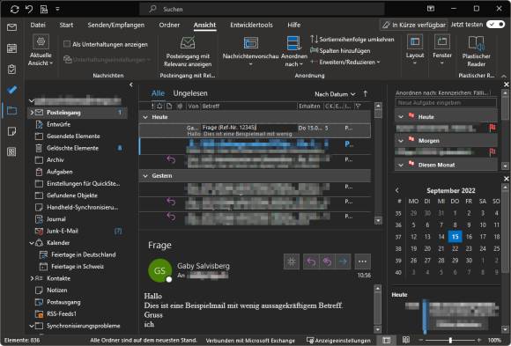Expand the Kontakte folder
The width and height of the screenshot is (511, 346).
[32, 278]
